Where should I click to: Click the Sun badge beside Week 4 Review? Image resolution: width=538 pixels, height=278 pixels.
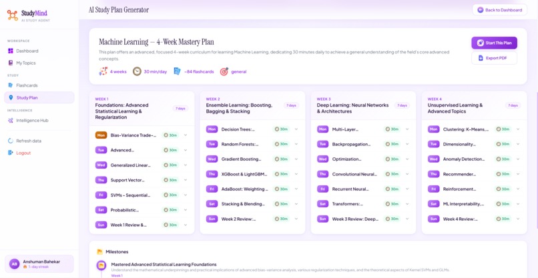(x=433, y=219)
